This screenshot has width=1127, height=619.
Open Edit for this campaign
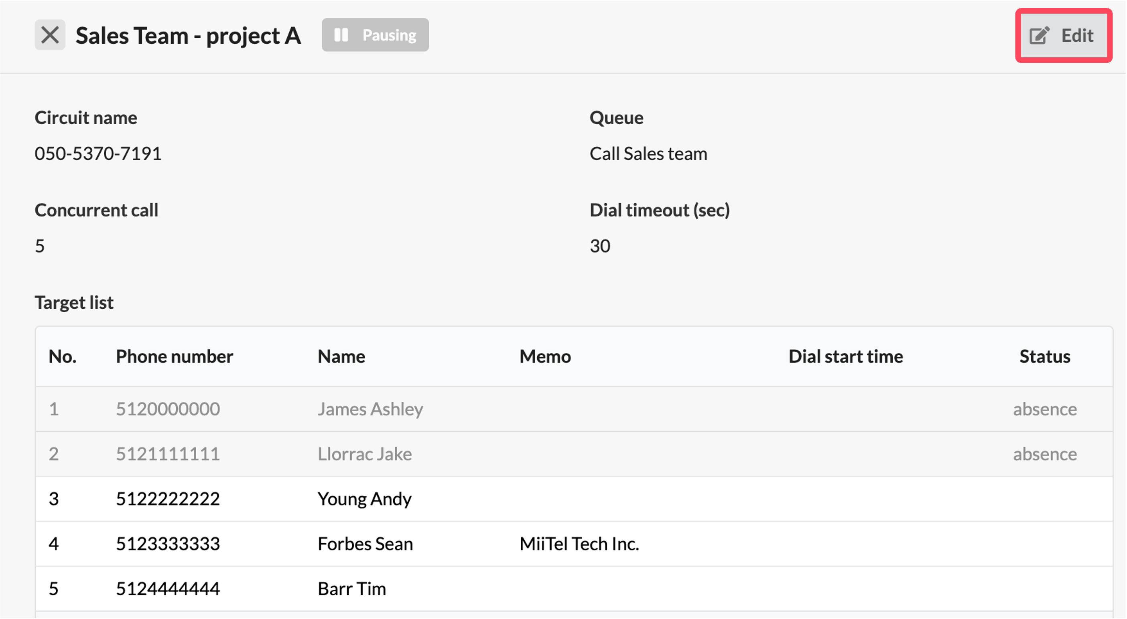pos(1064,35)
